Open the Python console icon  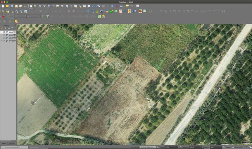[107, 11]
